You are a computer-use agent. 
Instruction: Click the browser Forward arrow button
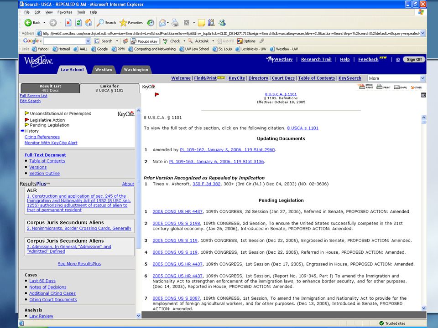53,23
